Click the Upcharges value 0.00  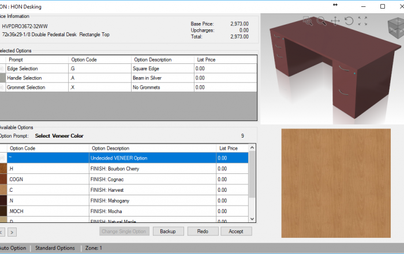244,31
